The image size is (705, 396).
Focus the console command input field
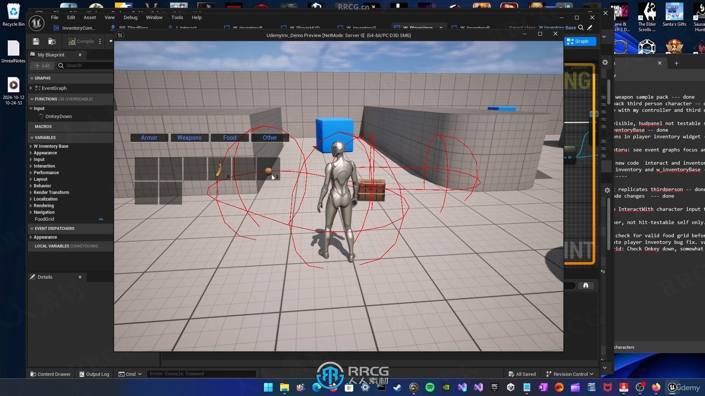coord(201,374)
